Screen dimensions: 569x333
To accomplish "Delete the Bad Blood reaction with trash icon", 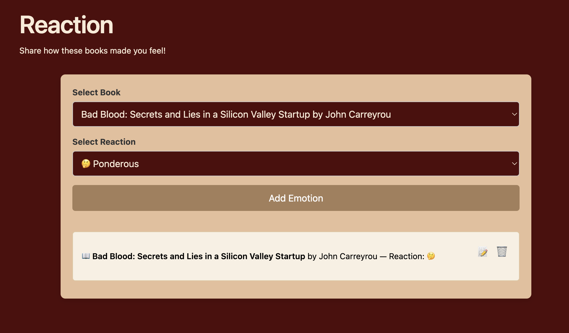I will coord(502,252).
